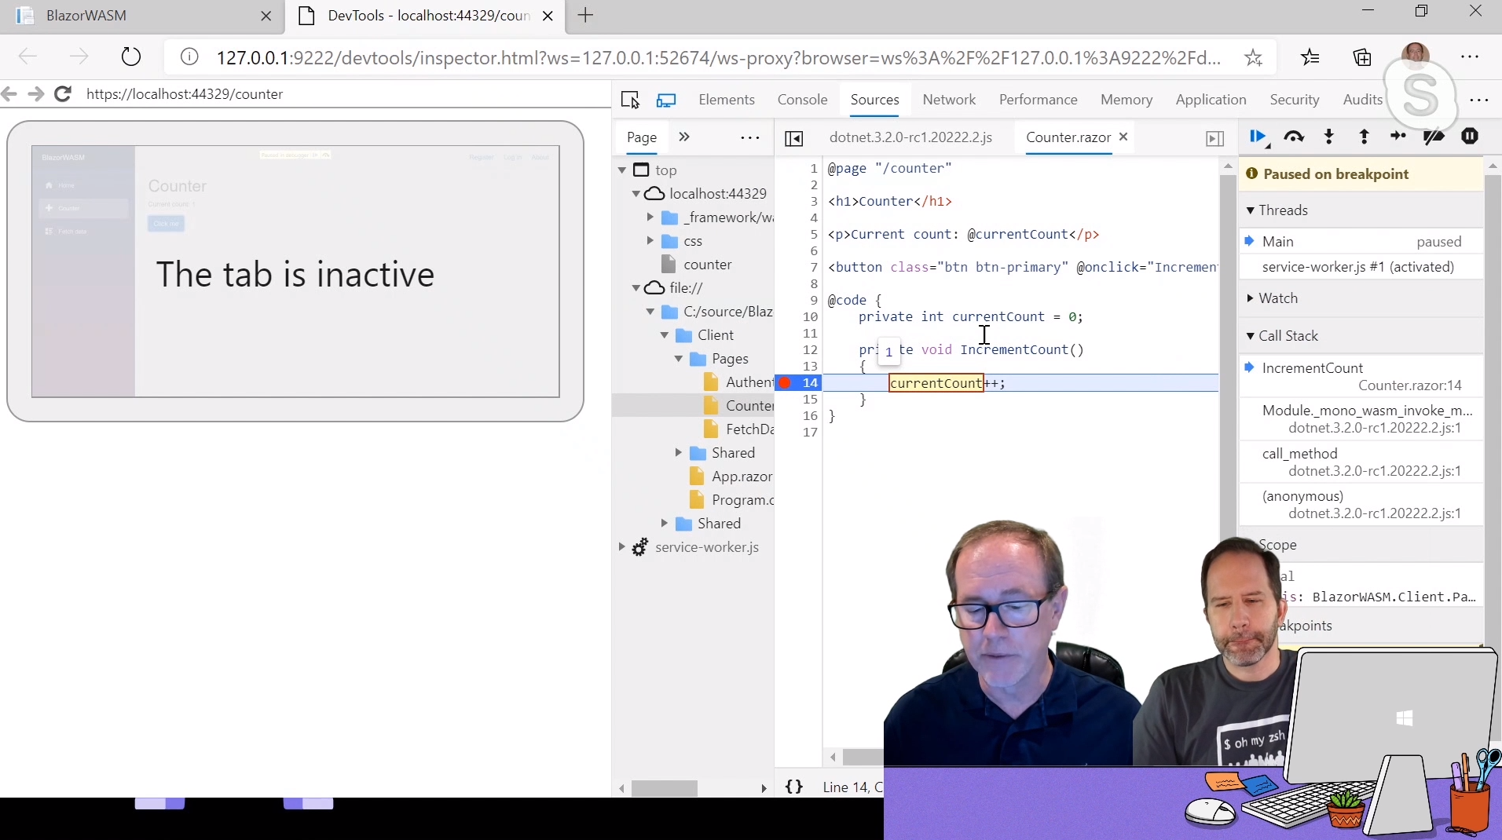This screenshot has width=1502, height=840.
Task: Reload the inspected page in DevTools
Action: click(63, 94)
